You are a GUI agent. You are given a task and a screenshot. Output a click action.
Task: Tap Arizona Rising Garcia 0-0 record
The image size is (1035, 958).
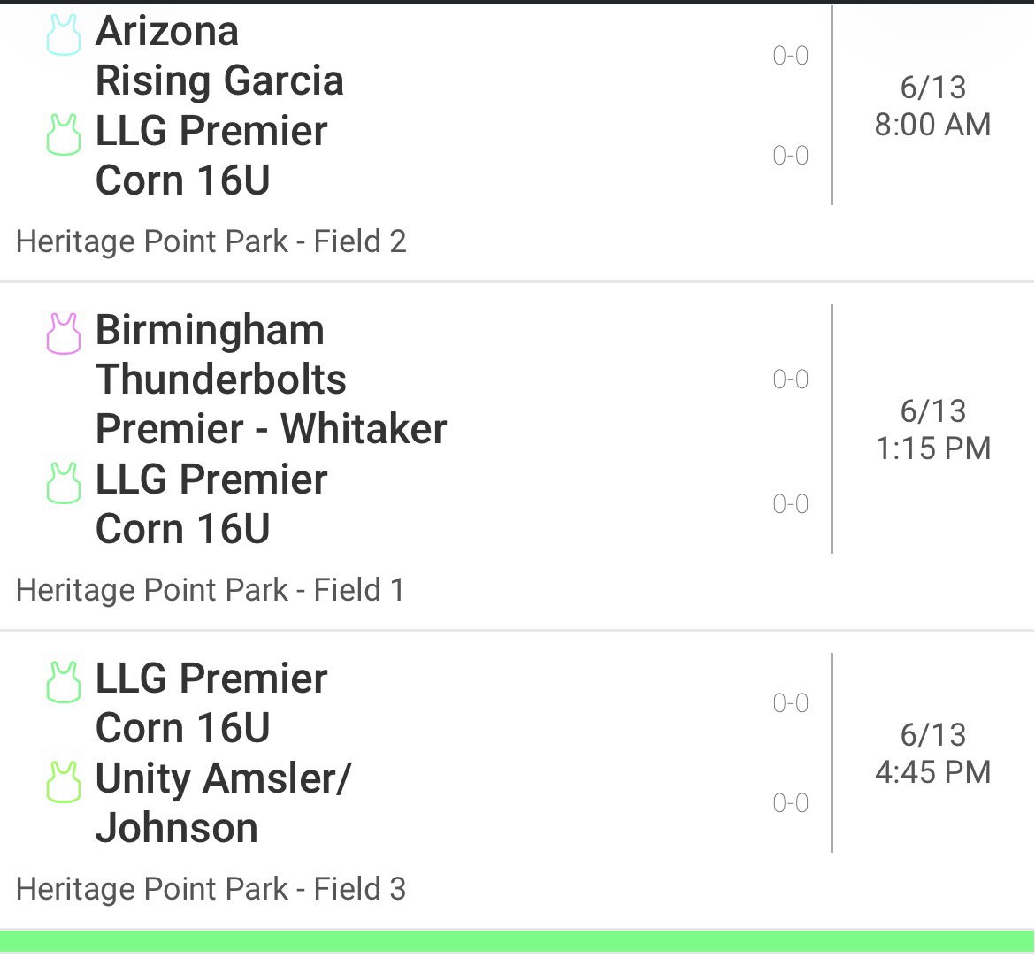[x=791, y=56]
